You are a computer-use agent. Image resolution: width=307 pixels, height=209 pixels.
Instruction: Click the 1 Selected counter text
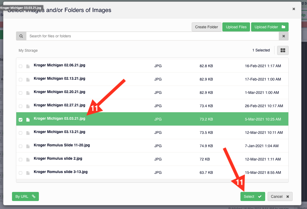pos(261,50)
